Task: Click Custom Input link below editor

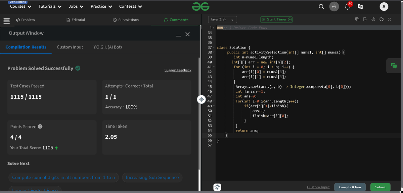Action: pos(318,187)
